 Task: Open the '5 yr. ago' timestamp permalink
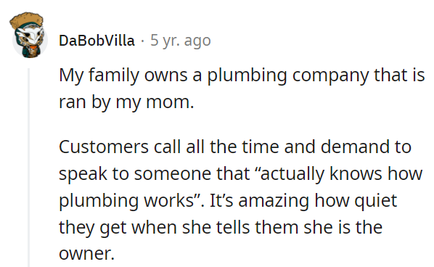click(181, 41)
